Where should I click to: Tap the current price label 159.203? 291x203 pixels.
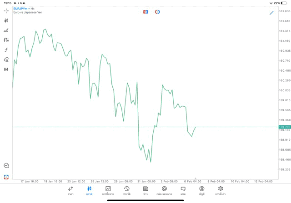[x=284, y=127]
